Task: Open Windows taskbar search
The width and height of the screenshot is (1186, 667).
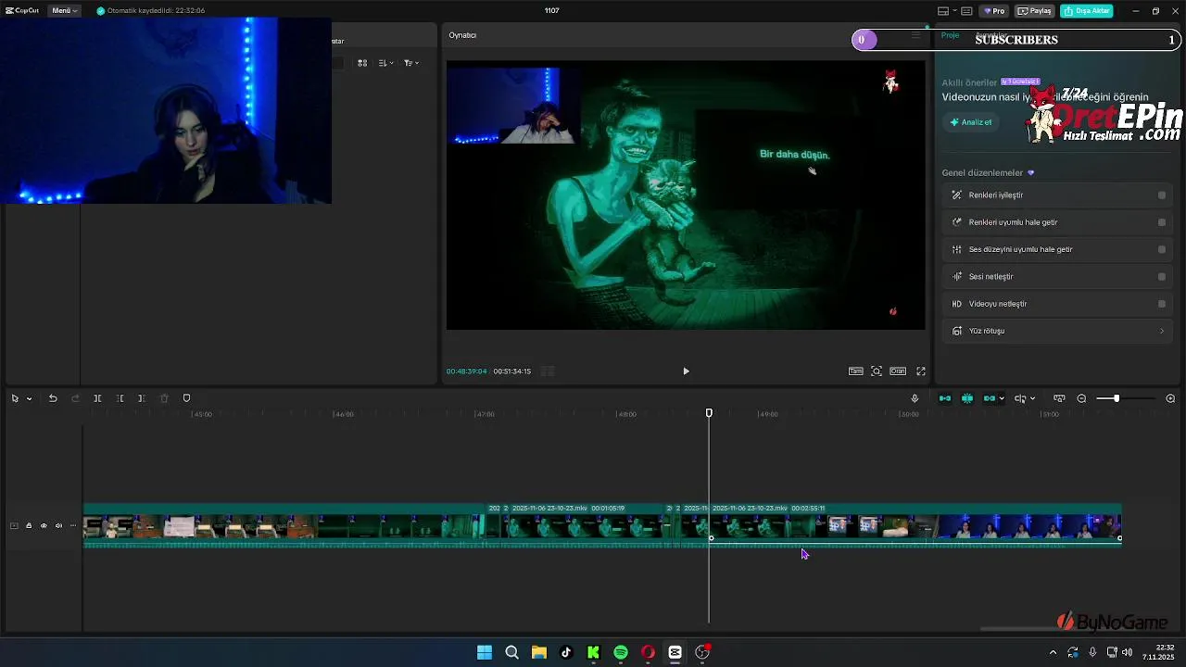Action: [x=511, y=652]
